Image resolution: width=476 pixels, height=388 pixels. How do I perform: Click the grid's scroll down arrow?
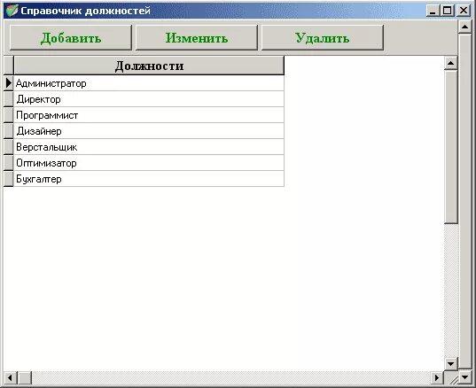tap(451, 363)
